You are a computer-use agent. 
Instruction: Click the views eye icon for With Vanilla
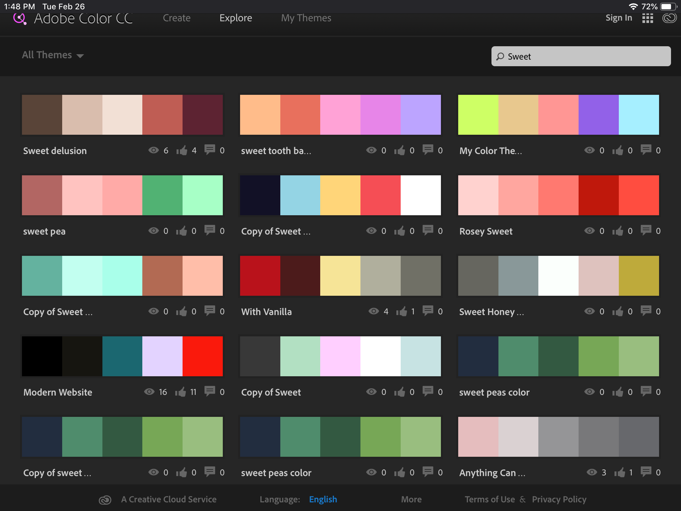pyautogui.click(x=374, y=311)
